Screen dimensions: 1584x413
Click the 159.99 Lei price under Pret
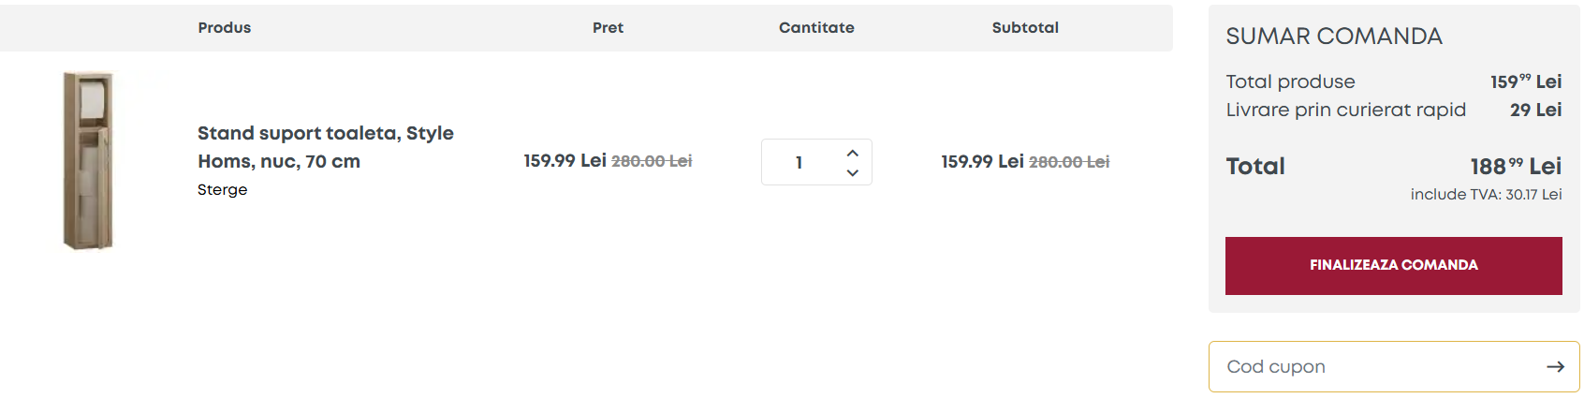coord(565,161)
